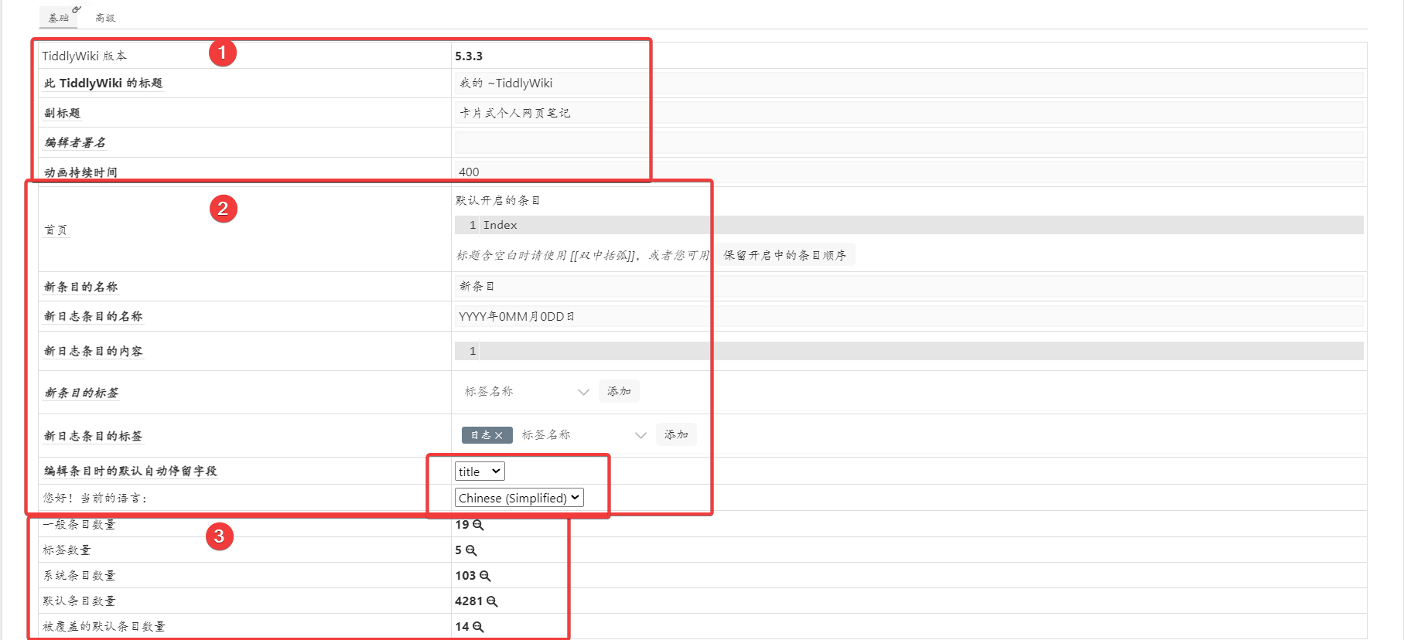This screenshot has height=640, width=1404.
Task: Click the version number 5.3.3 text
Action: 469,56
